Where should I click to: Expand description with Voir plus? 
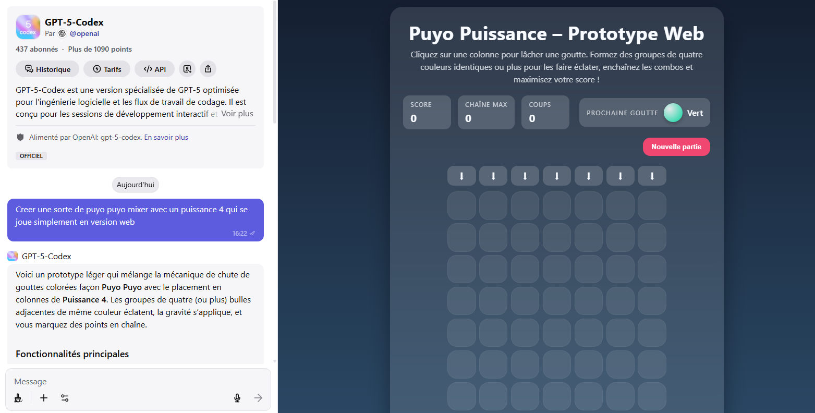(x=237, y=114)
